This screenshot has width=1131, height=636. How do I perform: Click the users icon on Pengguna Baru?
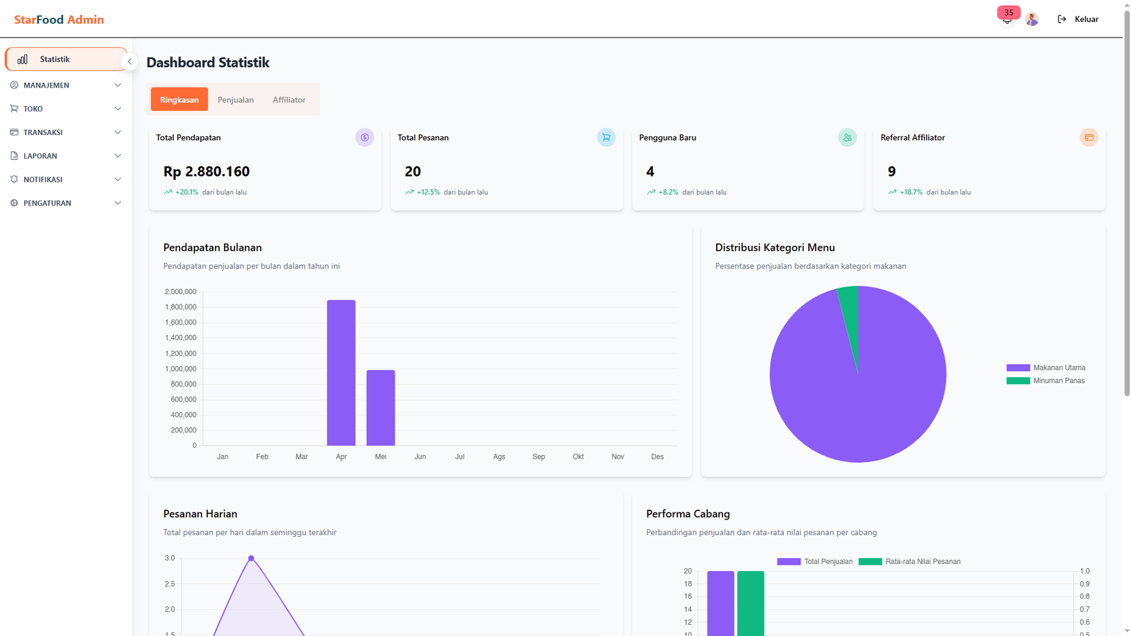tap(847, 138)
